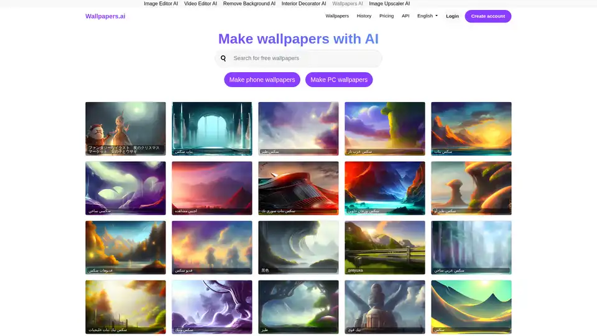Click the Login button

click(452, 16)
